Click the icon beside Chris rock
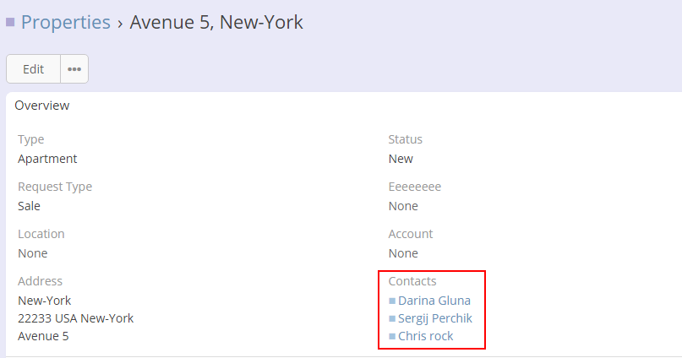 392,336
